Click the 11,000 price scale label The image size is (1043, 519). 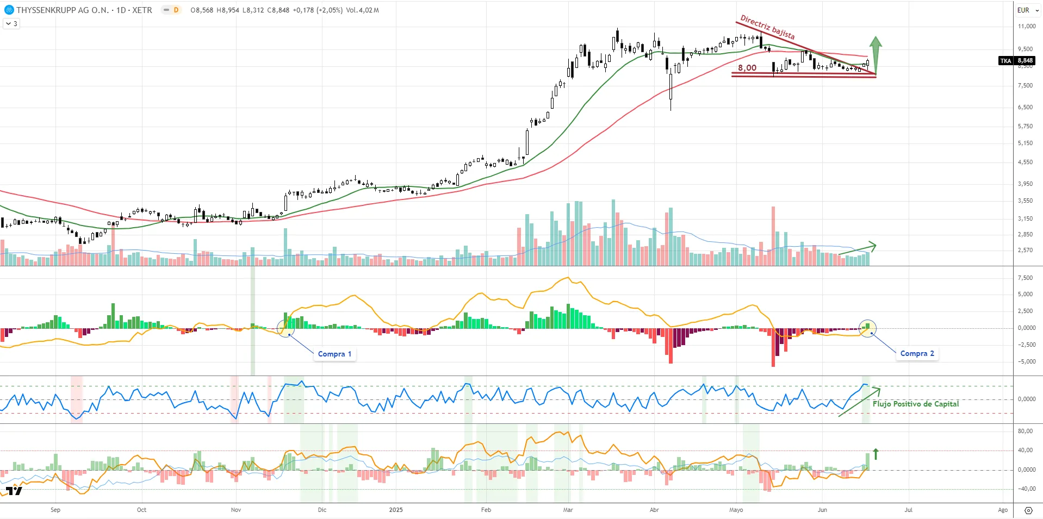click(x=1027, y=26)
